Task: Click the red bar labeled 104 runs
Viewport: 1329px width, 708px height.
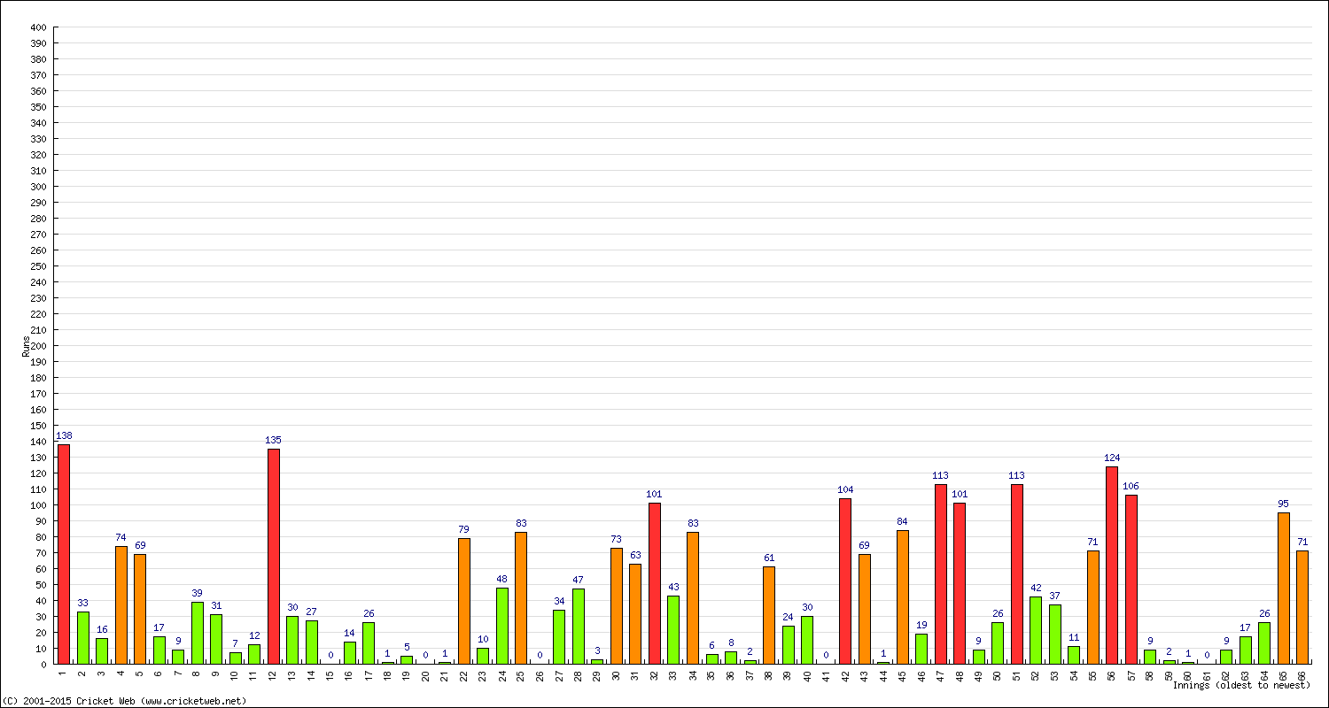Action: pyautogui.click(x=845, y=581)
